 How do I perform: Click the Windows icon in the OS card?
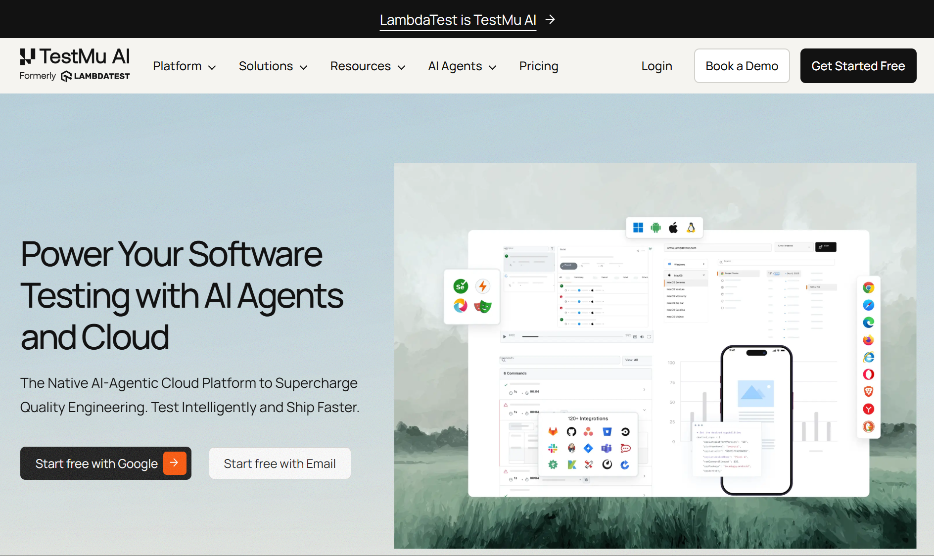(638, 228)
